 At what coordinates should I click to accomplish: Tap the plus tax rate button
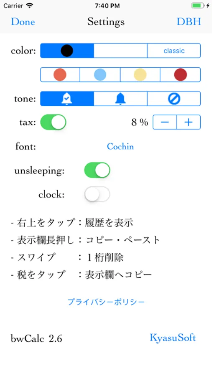coord(189,122)
